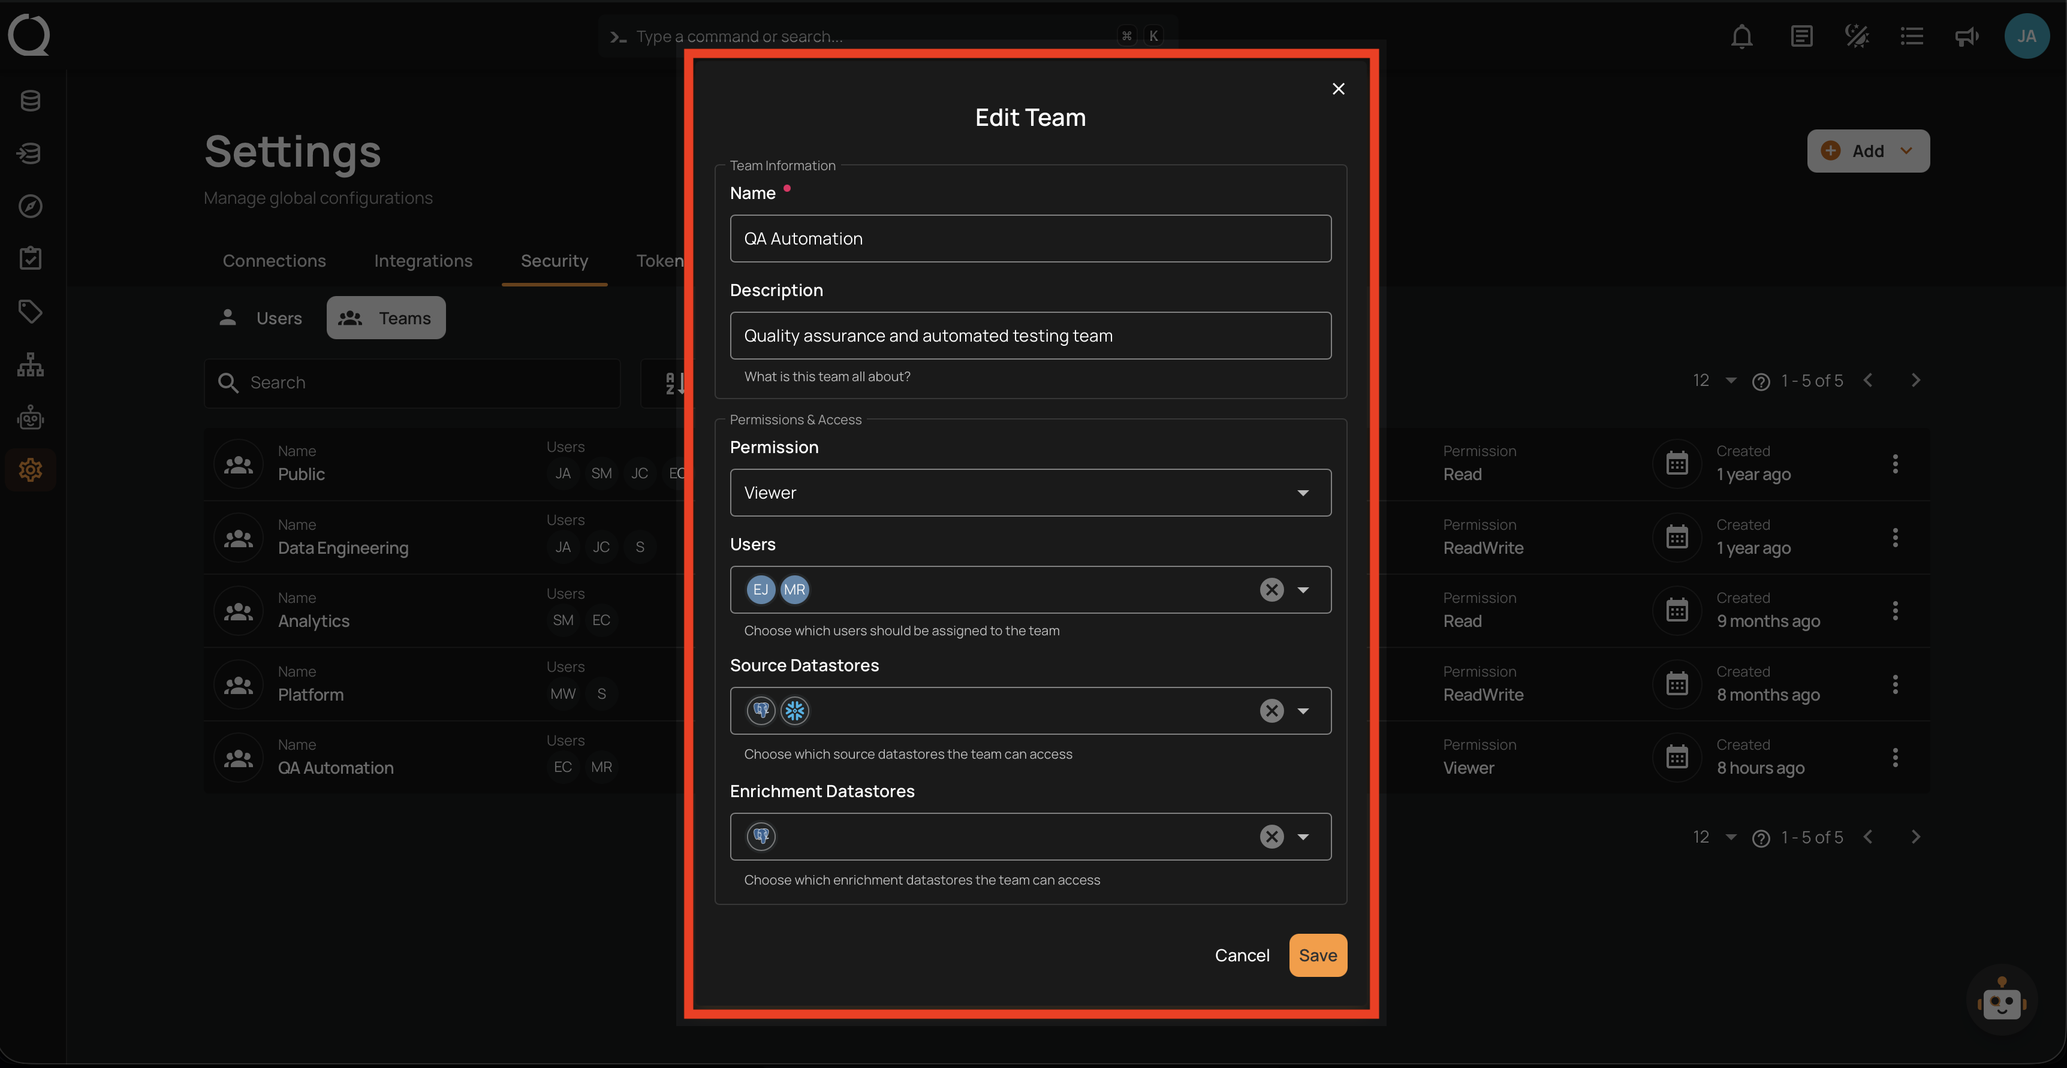Clear all selected Users in dialog
Image resolution: width=2067 pixels, height=1068 pixels.
[1272, 590]
